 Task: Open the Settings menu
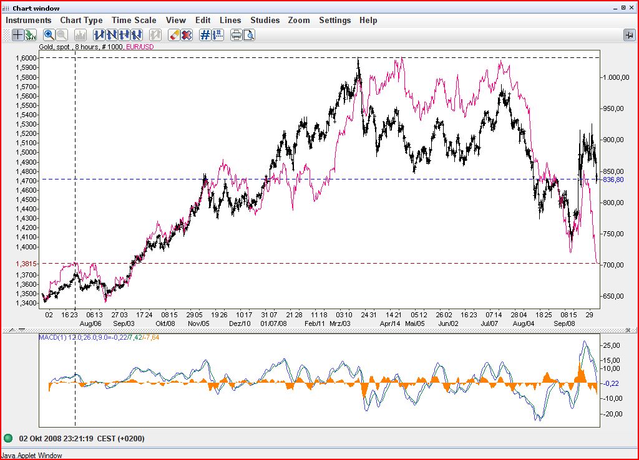[335, 21]
